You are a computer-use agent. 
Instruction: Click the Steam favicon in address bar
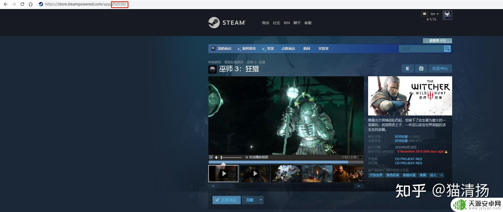click(x=41, y=4)
